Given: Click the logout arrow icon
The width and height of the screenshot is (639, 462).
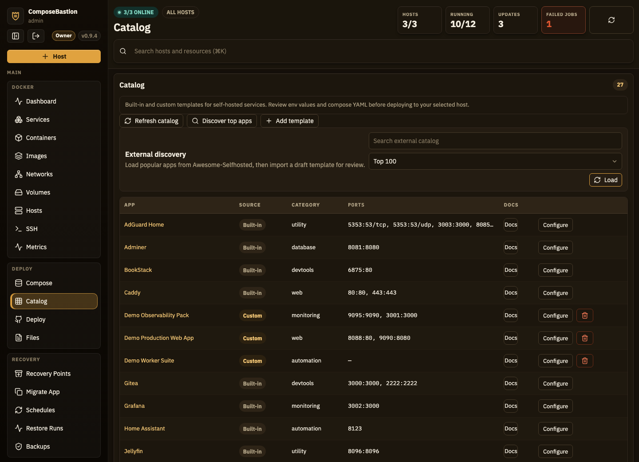Looking at the screenshot, I should tap(36, 36).
